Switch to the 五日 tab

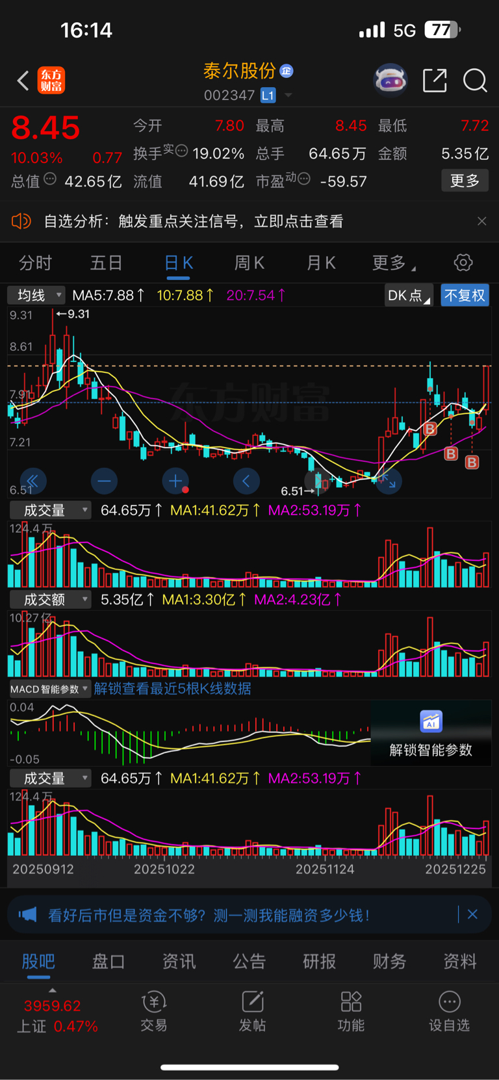[x=106, y=263]
